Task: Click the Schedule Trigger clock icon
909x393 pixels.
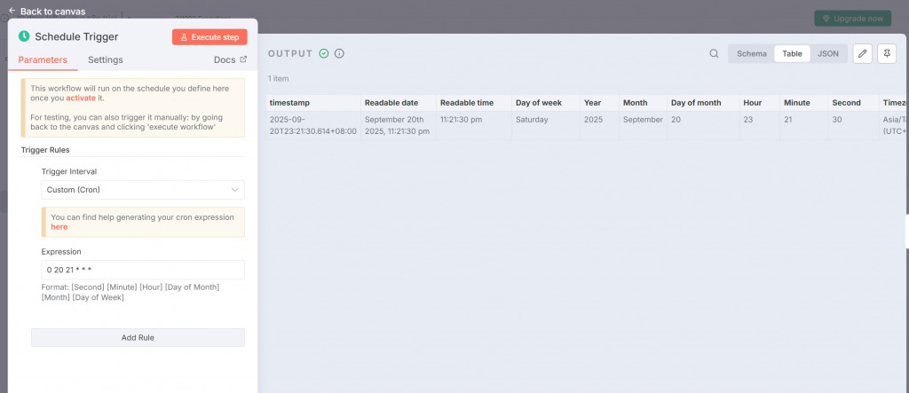Action: (24, 36)
